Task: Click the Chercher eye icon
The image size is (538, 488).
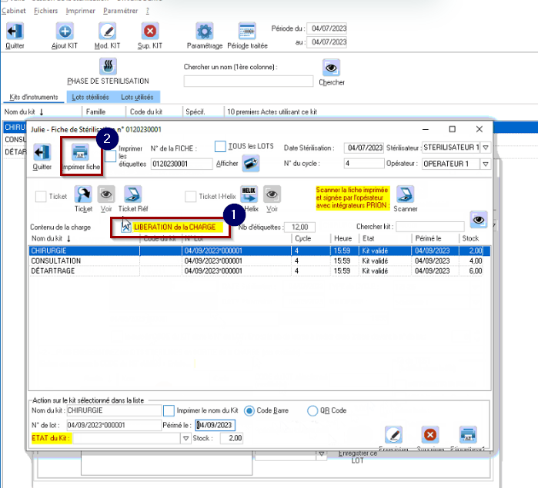Action: tap(331, 68)
